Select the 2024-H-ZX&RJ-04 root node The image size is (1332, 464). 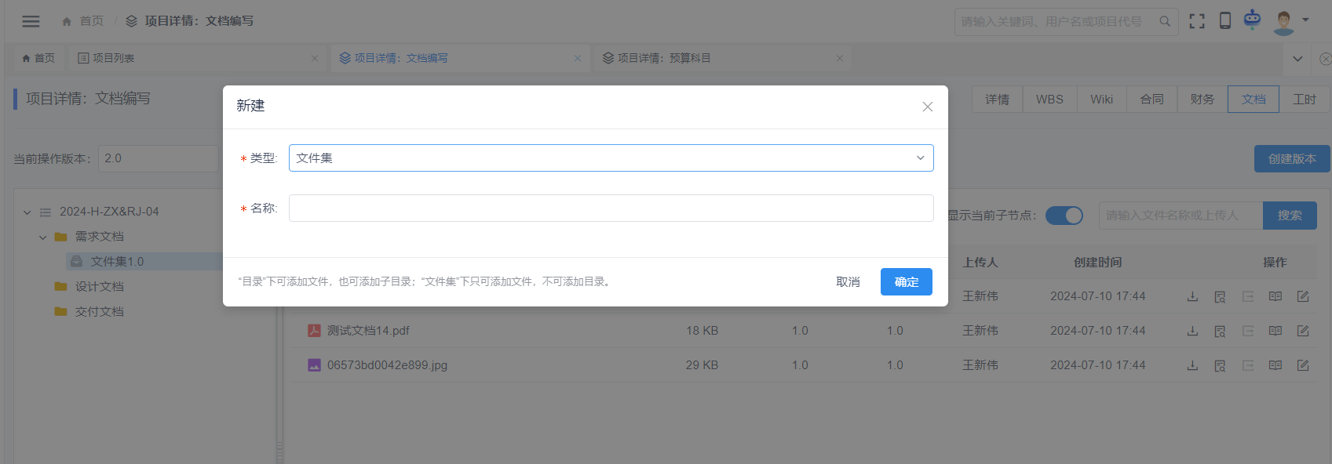click(109, 212)
